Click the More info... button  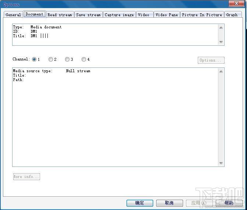click(26, 176)
